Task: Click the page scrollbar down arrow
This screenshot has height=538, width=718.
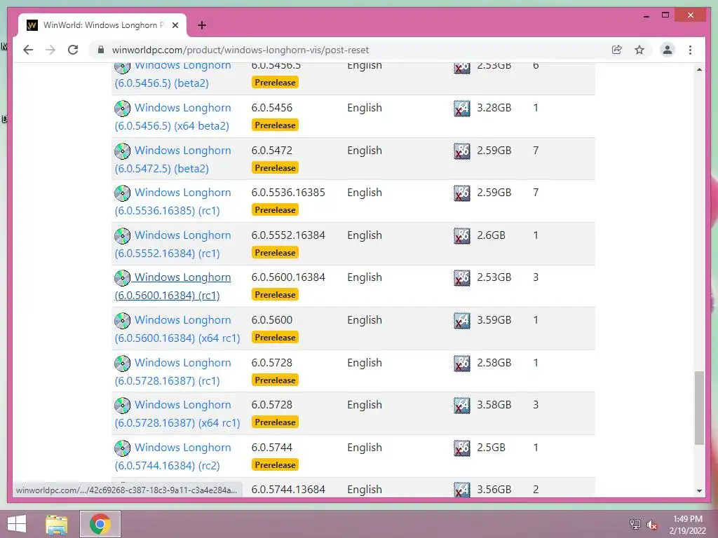Action: coord(699,491)
